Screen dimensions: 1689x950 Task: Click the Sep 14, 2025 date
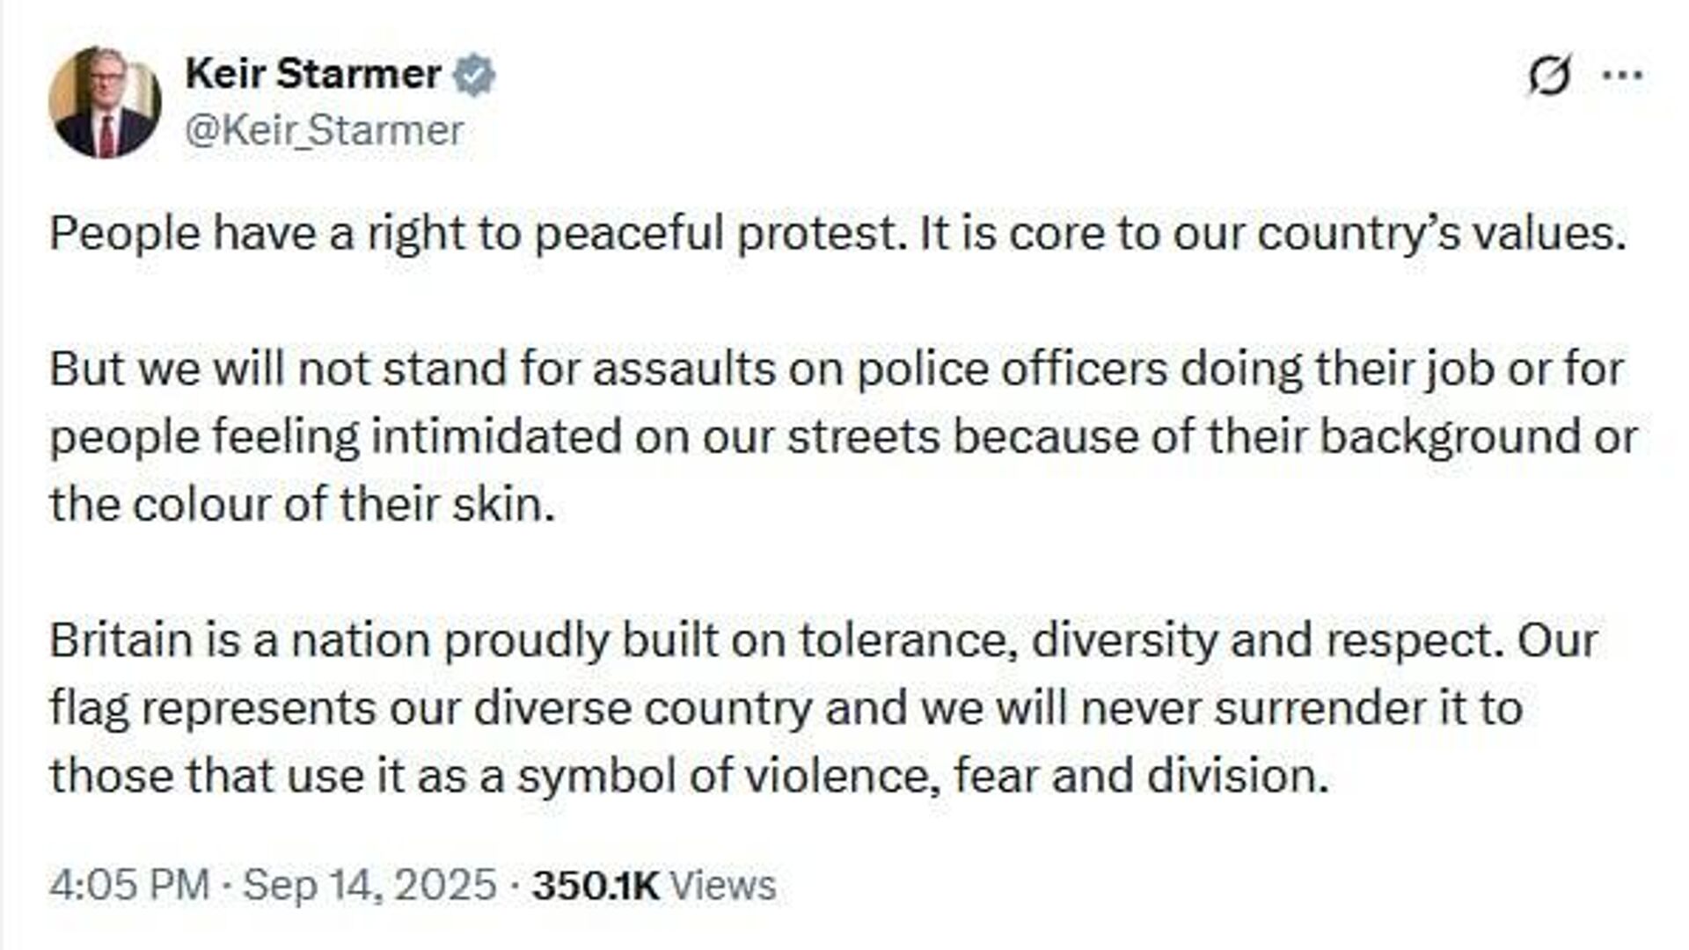(x=369, y=885)
